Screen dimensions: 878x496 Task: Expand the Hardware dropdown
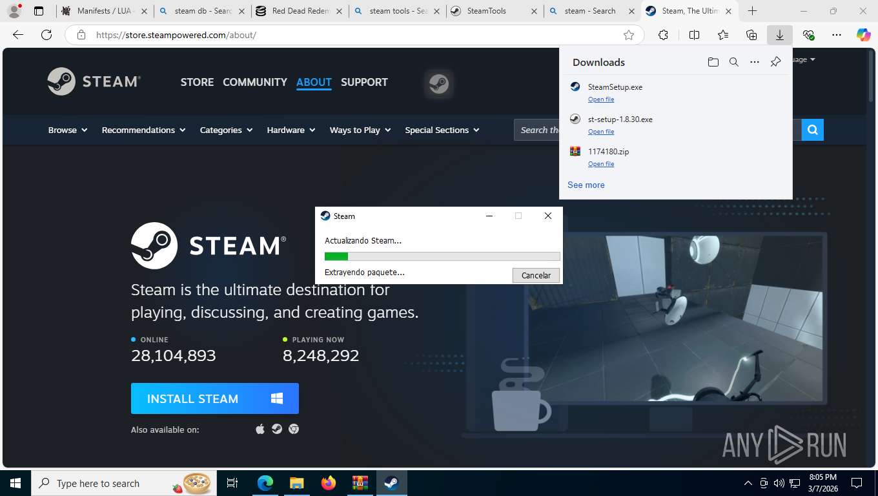(291, 130)
